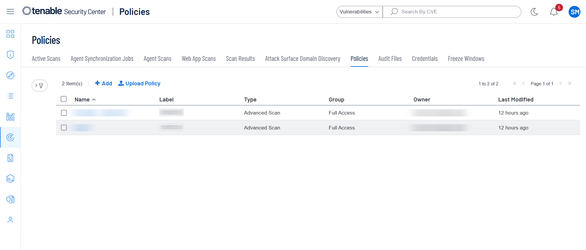Open the user person icon in sidebar
Image resolution: width=586 pixels, height=250 pixels.
10,220
